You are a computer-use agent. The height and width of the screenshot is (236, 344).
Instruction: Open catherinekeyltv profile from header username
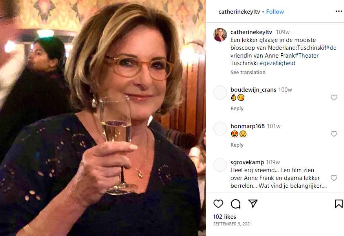point(239,12)
